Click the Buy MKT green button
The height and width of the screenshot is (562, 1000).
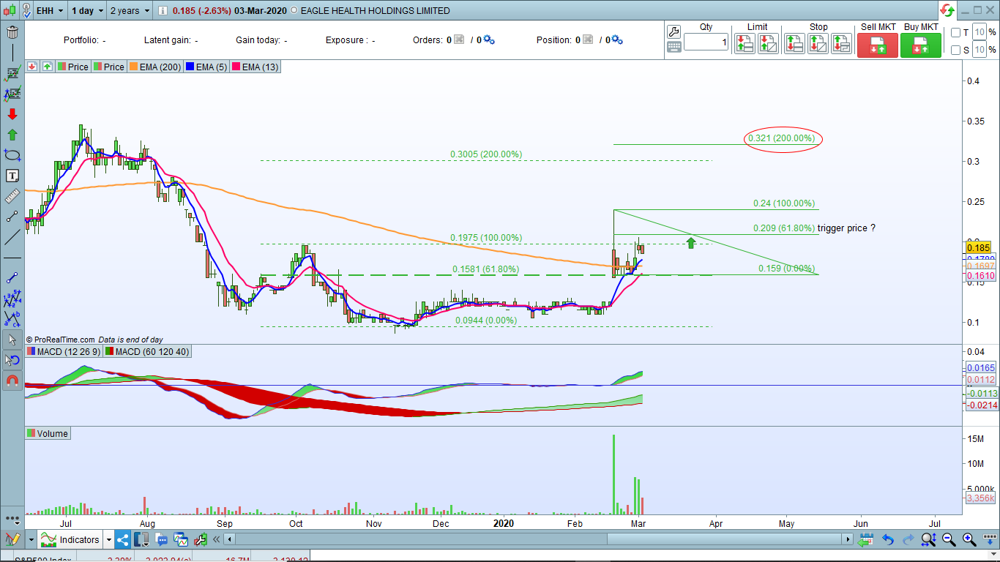pyautogui.click(x=921, y=45)
